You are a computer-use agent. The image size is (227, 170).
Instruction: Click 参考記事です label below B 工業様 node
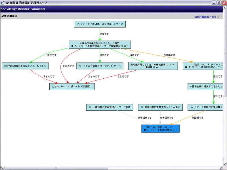click(145, 117)
